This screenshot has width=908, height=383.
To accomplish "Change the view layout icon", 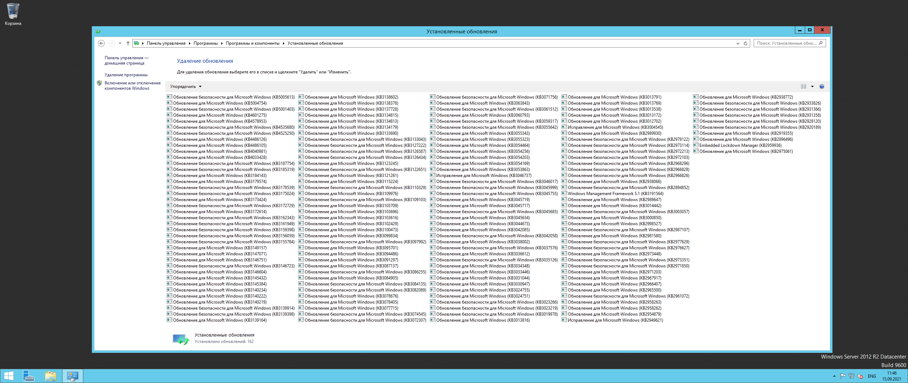I will 803,87.
